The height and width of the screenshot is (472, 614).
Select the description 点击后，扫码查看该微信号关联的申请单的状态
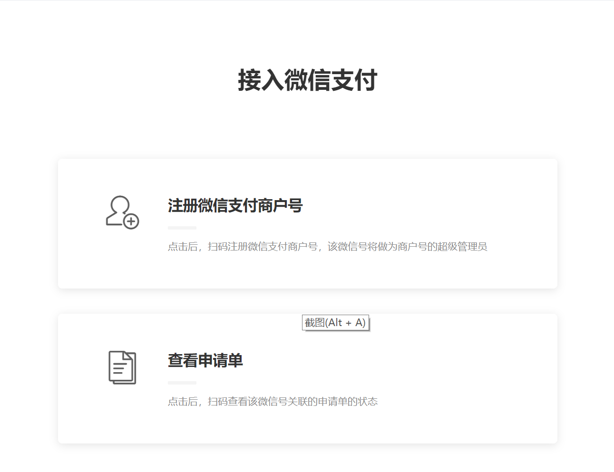pyautogui.click(x=273, y=402)
